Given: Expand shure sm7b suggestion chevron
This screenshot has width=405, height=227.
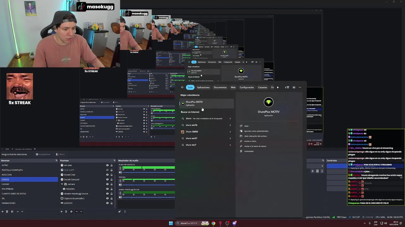Looking at the screenshot, I should click(230, 125).
